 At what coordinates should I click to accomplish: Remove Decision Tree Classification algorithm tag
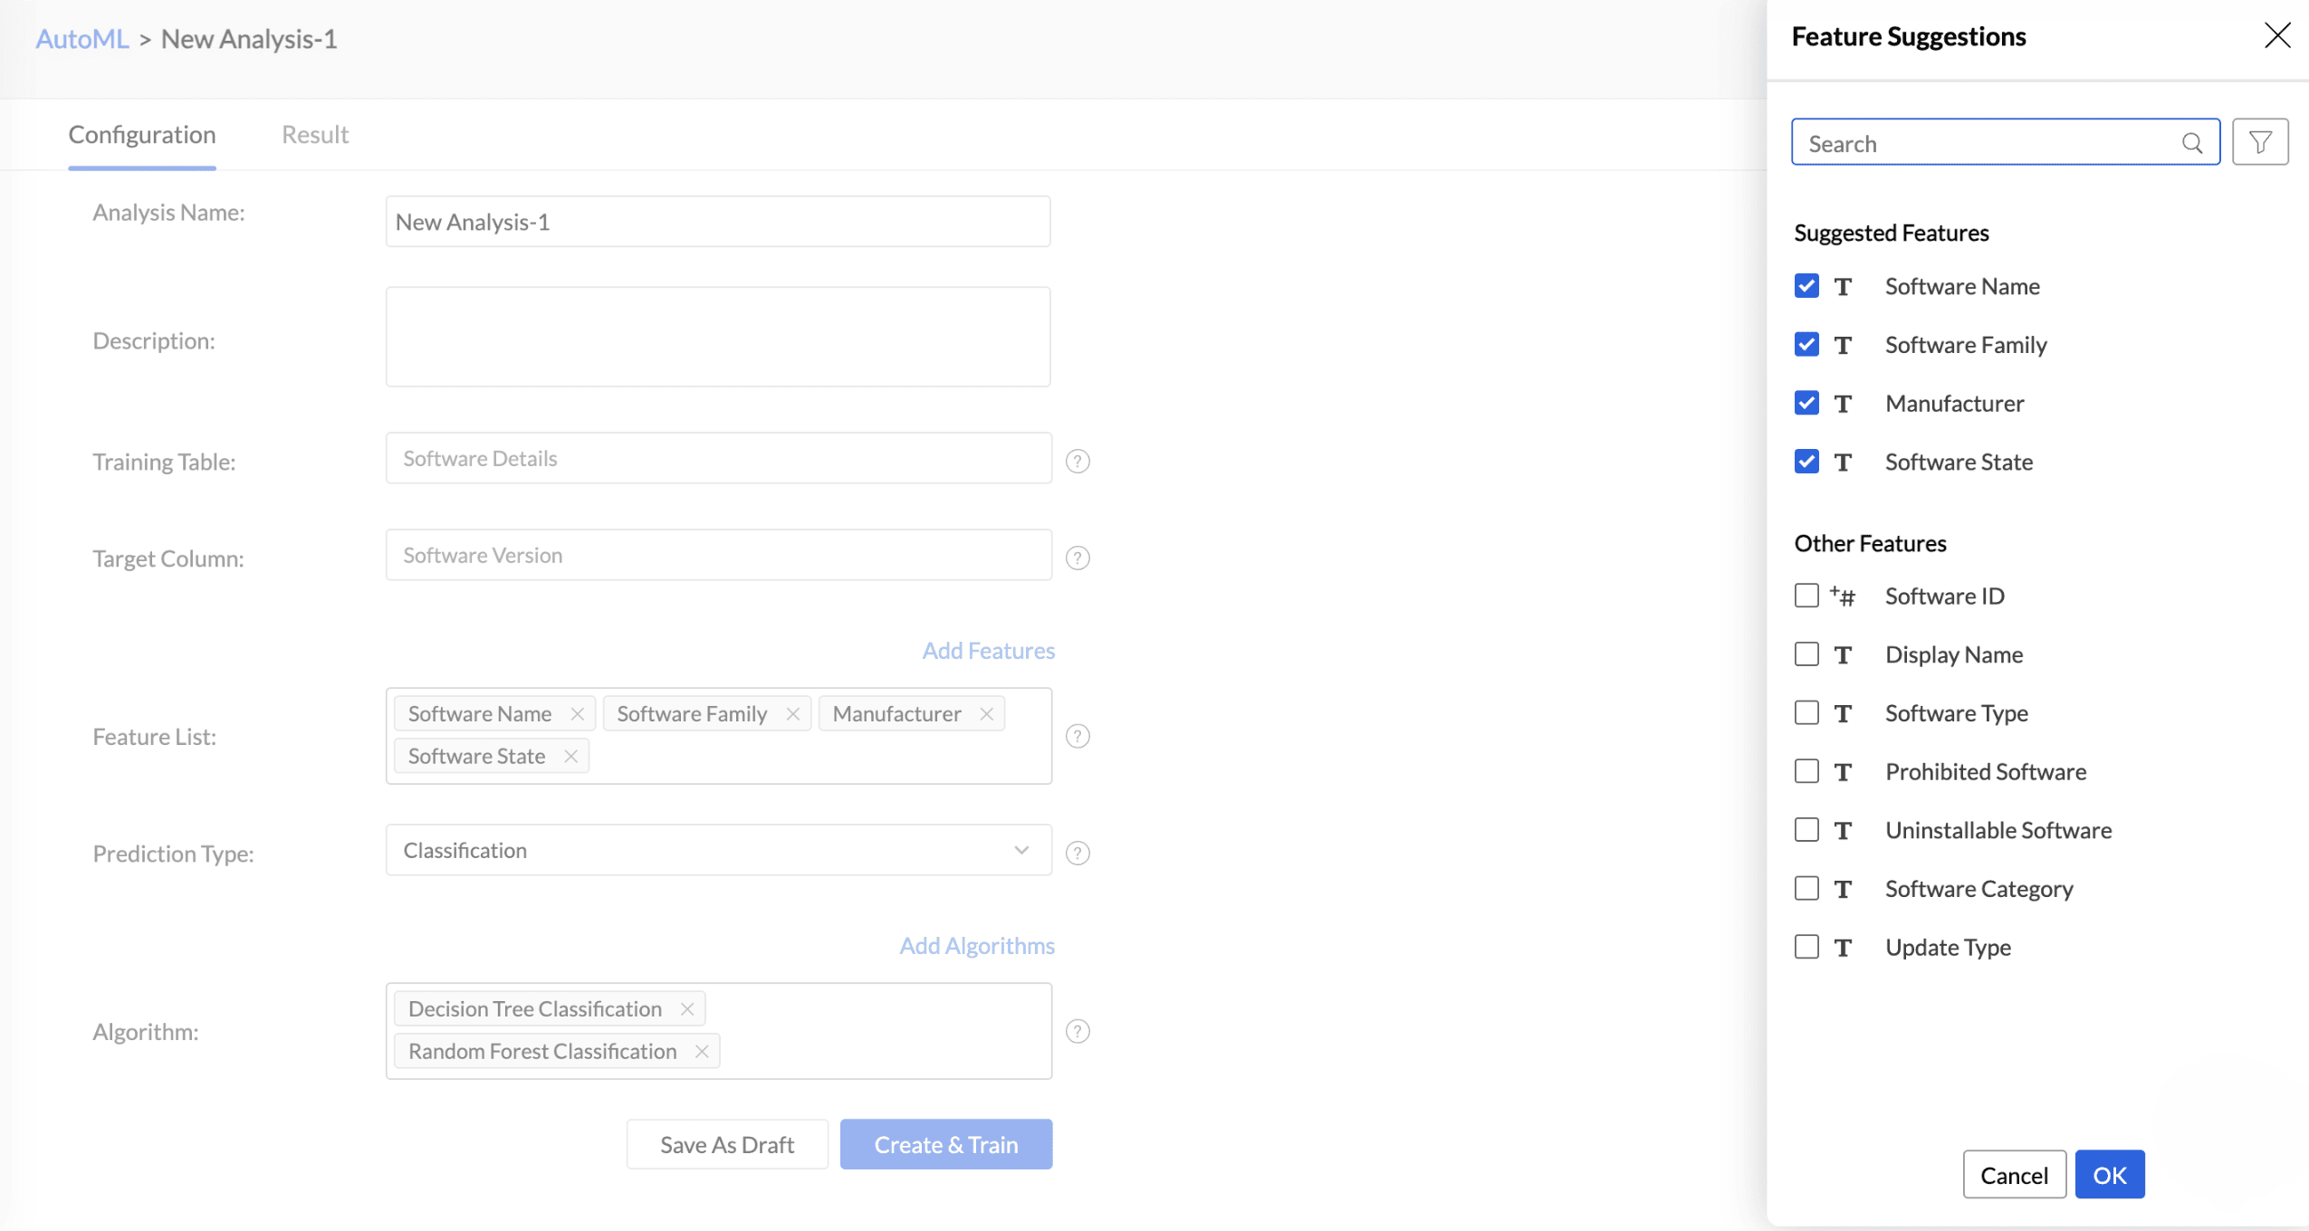[686, 1008]
